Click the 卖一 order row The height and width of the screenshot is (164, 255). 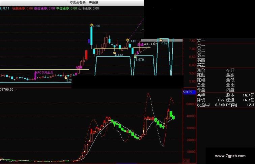(201, 40)
